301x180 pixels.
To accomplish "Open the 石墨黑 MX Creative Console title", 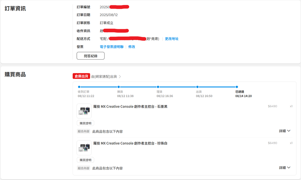I will (130, 107).
